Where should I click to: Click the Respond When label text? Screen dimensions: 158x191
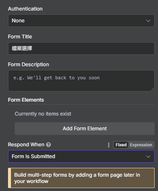point(26,145)
